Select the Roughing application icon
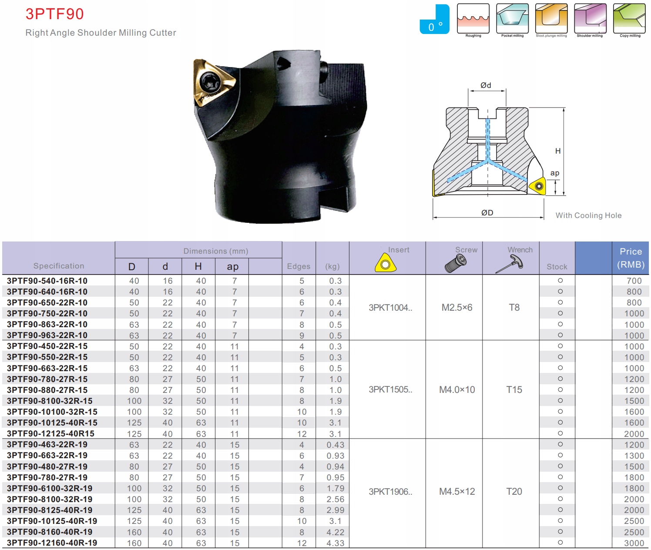 coord(473,19)
